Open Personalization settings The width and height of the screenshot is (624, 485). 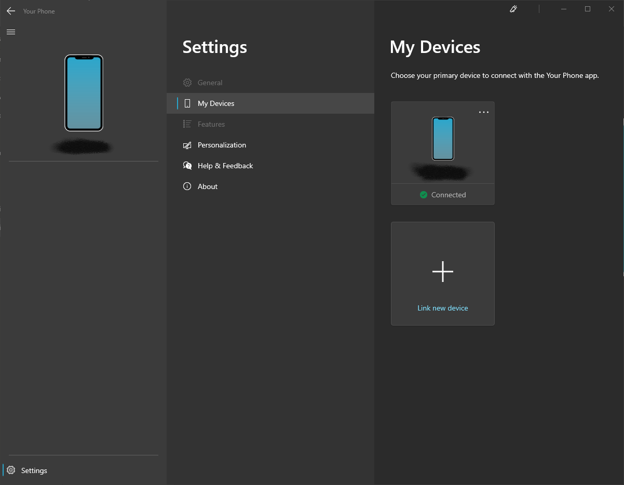pos(270,145)
